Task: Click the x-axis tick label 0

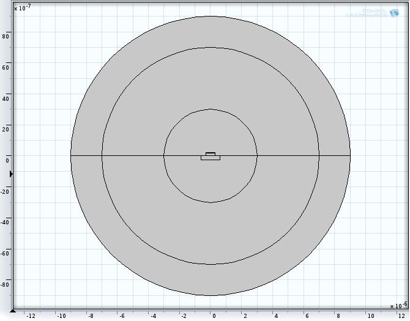Action: pos(214,316)
